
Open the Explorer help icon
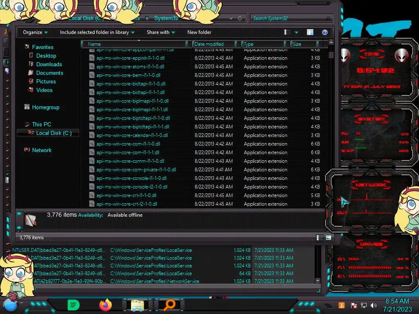coord(325,32)
